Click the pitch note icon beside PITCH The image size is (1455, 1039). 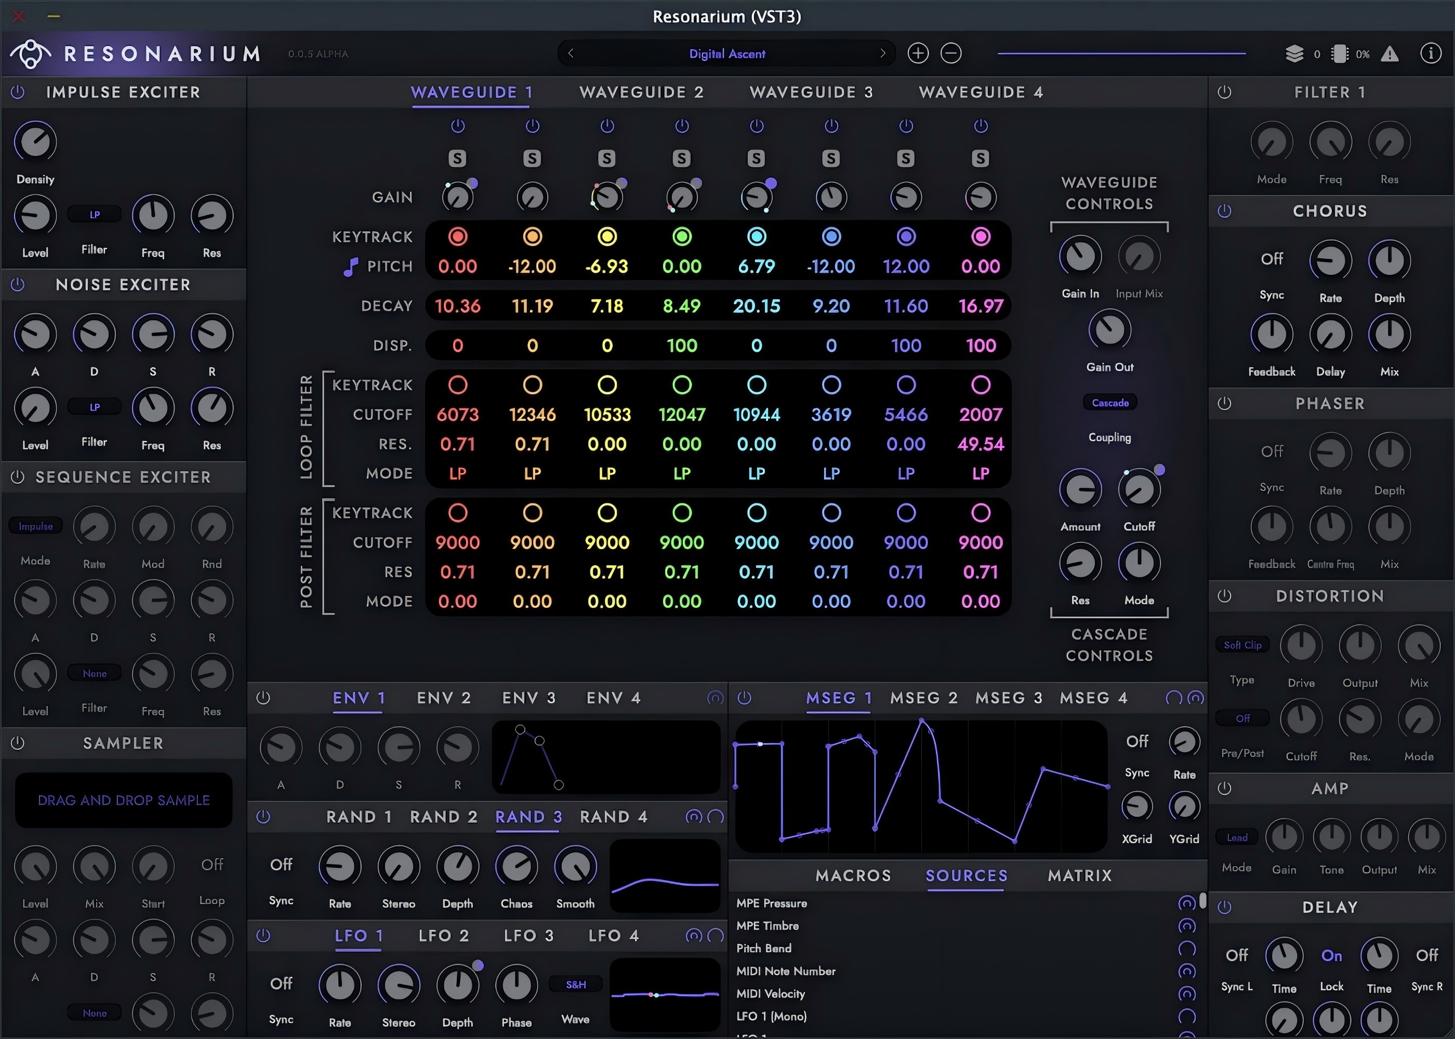(x=350, y=267)
